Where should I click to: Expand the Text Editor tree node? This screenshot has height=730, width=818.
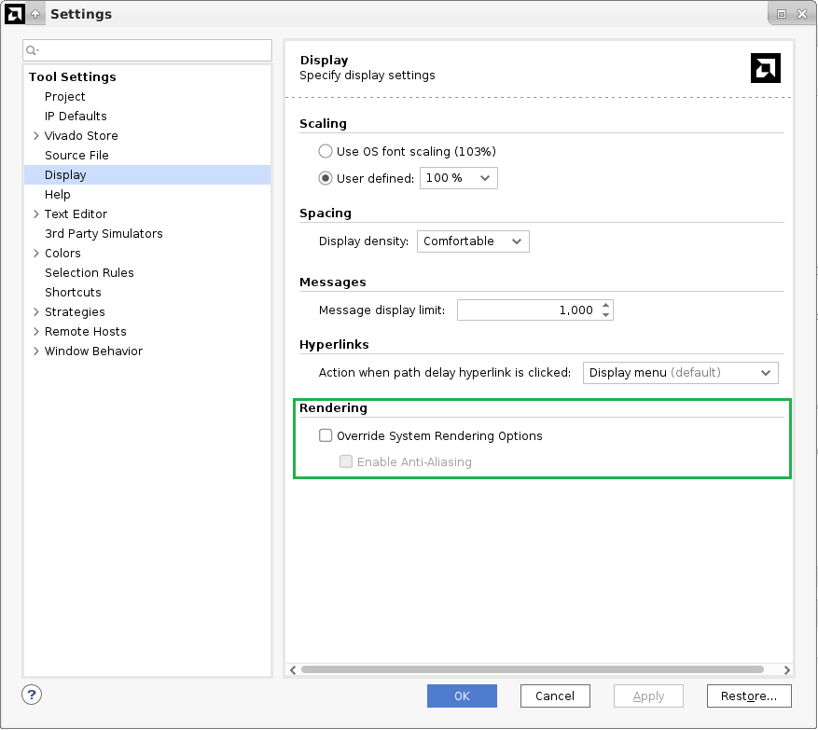(36, 213)
